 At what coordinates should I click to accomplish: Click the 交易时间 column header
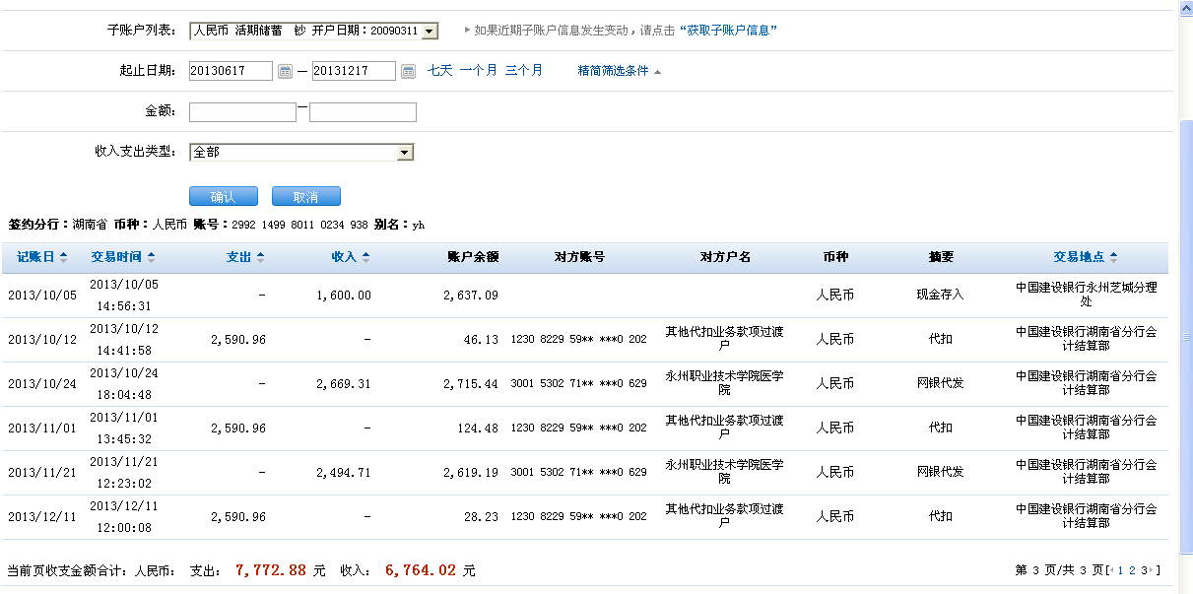click(x=116, y=257)
